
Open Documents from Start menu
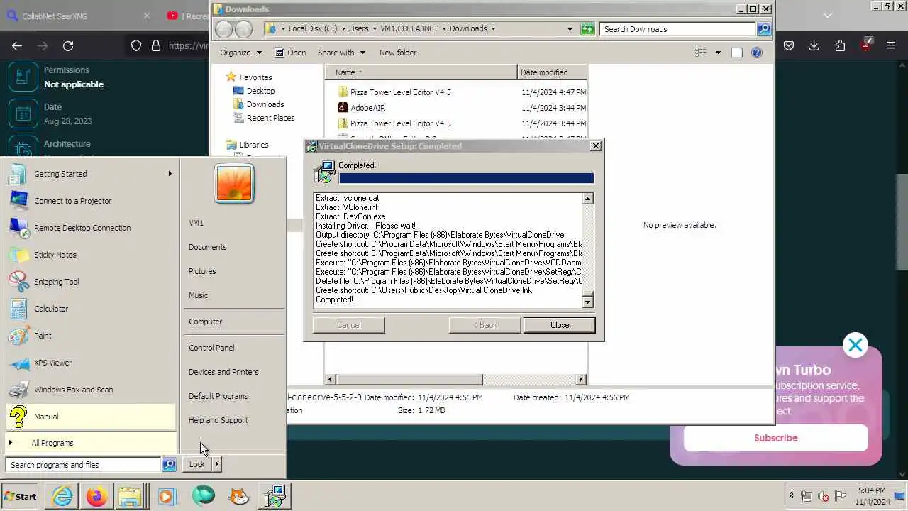[x=208, y=247]
